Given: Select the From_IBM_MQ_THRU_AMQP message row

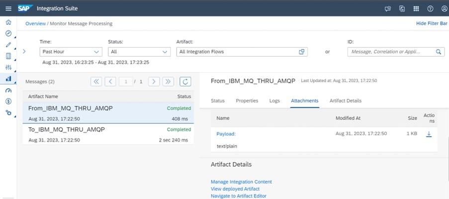Looking at the screenshot, I should click(108, 113).
